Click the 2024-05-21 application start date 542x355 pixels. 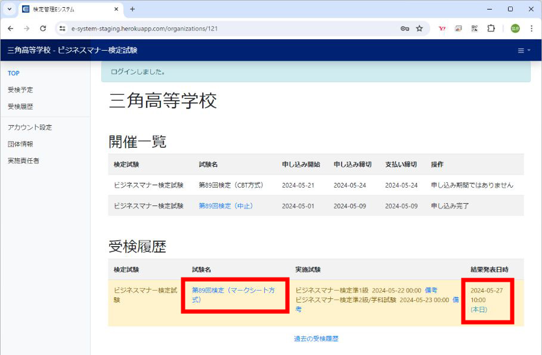[x=298, y=185]
